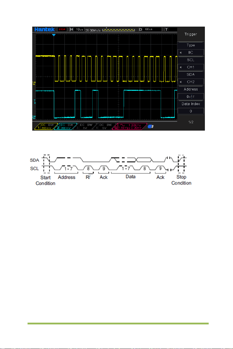Click the Hantek logo
The width and height of the screenshot is (233, 349).
click(45, 29)
